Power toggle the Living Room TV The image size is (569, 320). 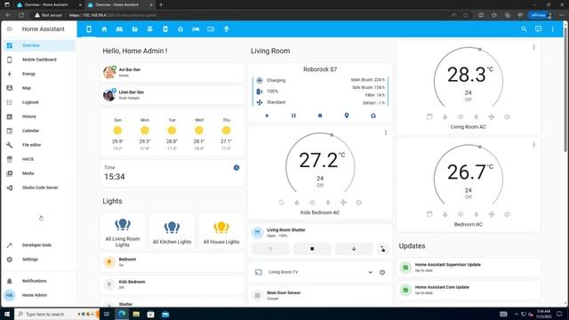pyautogui.click(x=382, y=272)
